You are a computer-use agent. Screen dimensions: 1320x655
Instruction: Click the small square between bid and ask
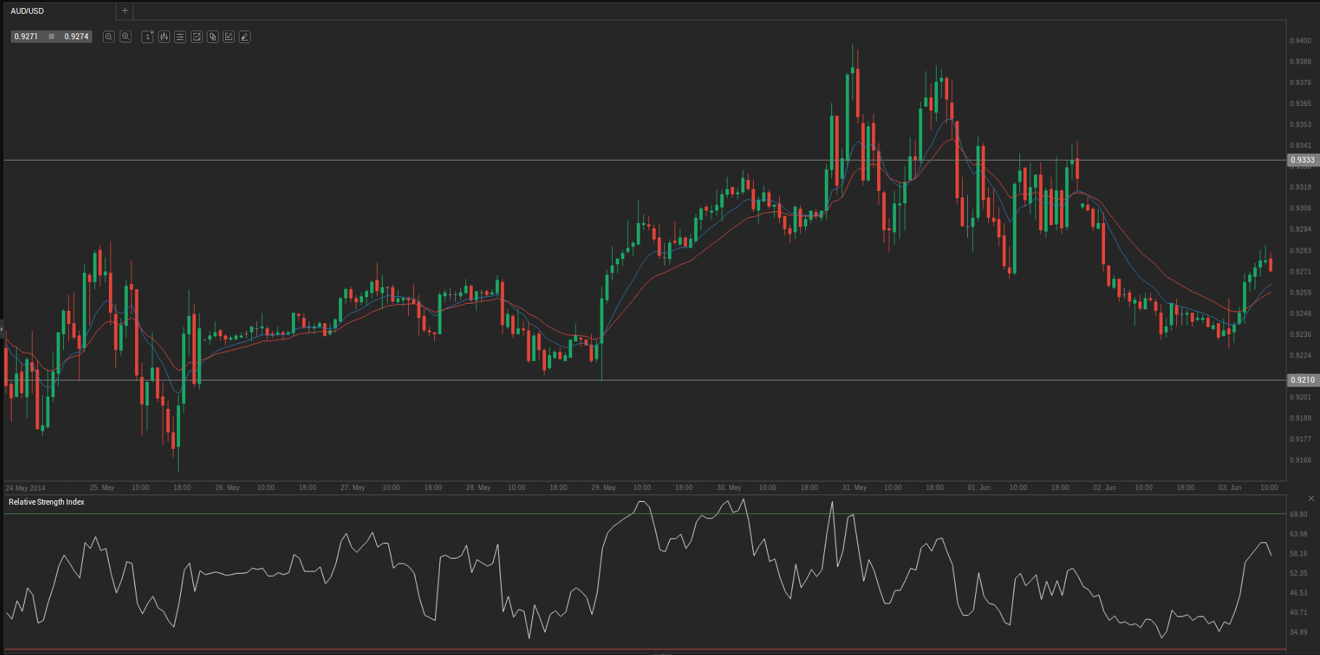52,36
